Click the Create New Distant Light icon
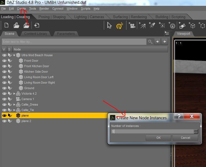The width and height of the screenshot is (206, 167). [142, 25]
